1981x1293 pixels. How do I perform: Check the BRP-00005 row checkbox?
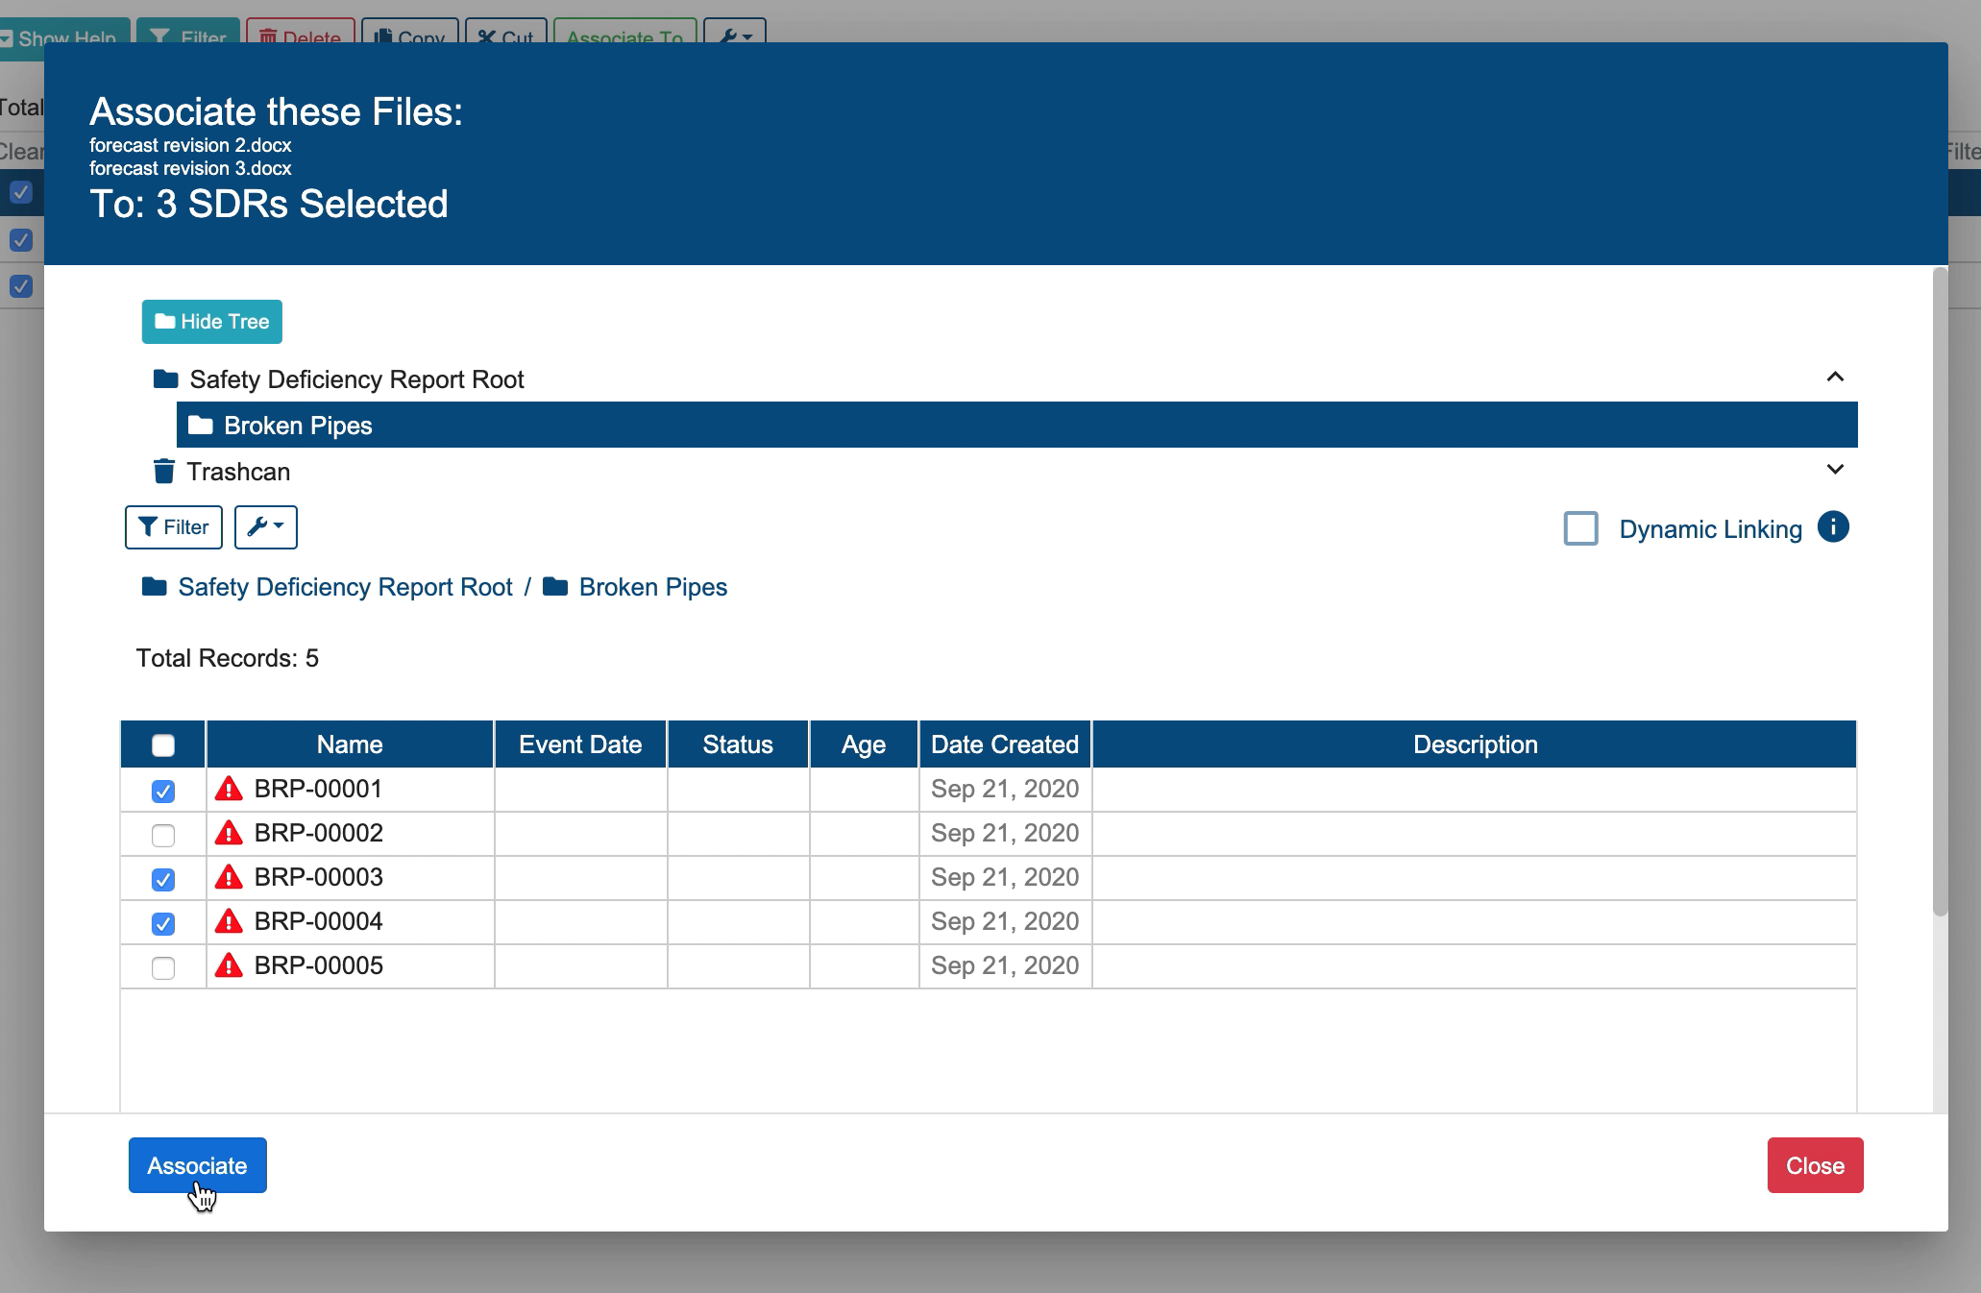tap(163, 968)
